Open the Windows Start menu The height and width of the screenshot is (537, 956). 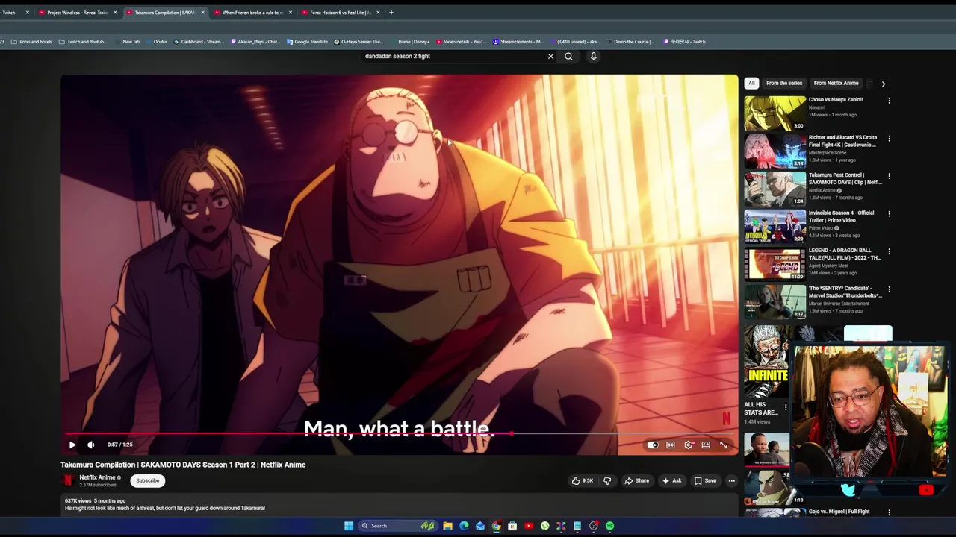tap(349, 526)
